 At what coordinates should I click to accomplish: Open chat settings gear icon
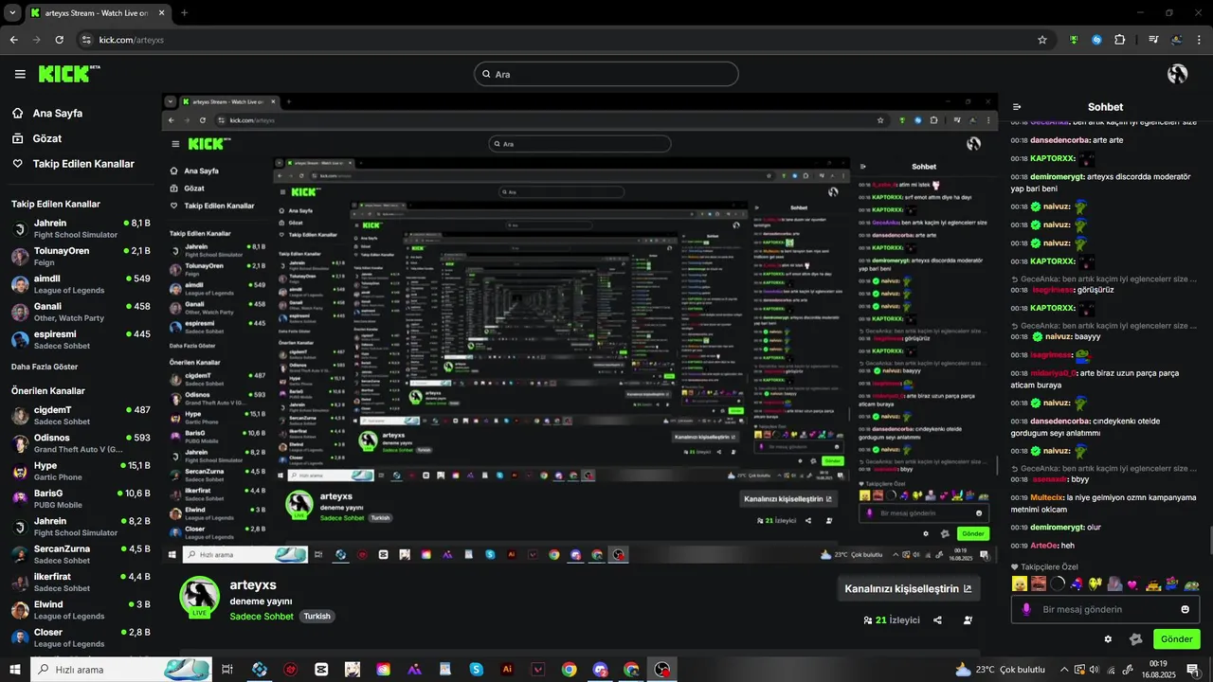click(1108, 639)
